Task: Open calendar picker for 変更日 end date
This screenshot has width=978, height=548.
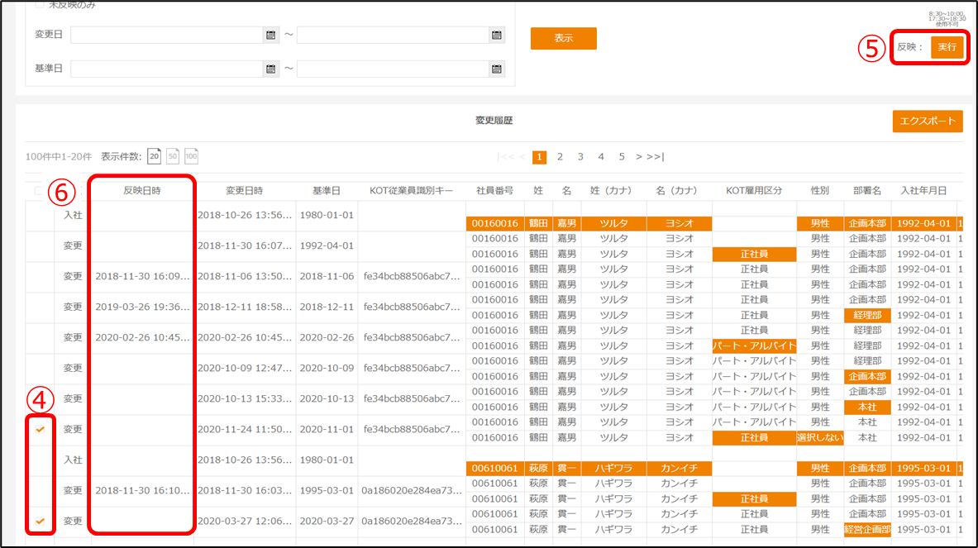Action: [x=497, y=35]
